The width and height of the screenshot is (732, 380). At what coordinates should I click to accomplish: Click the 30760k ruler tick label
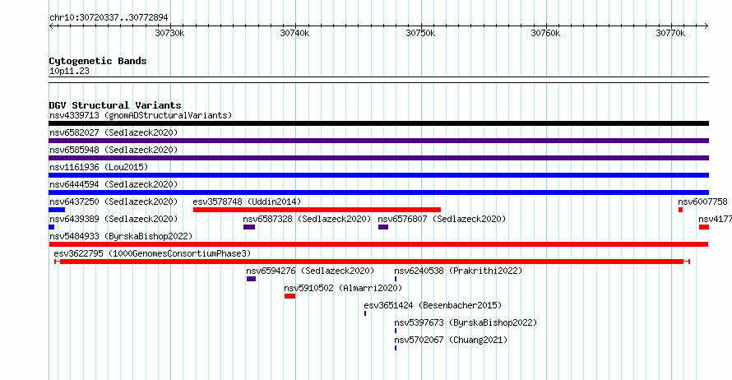pos(545,33)
